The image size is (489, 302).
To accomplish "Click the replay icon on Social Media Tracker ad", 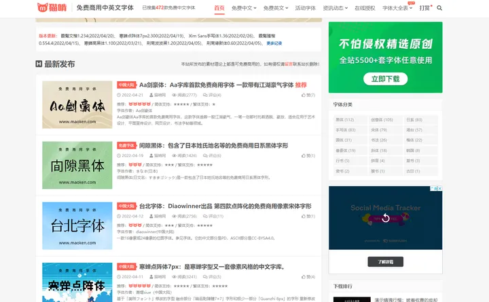I will coord(385,218).
